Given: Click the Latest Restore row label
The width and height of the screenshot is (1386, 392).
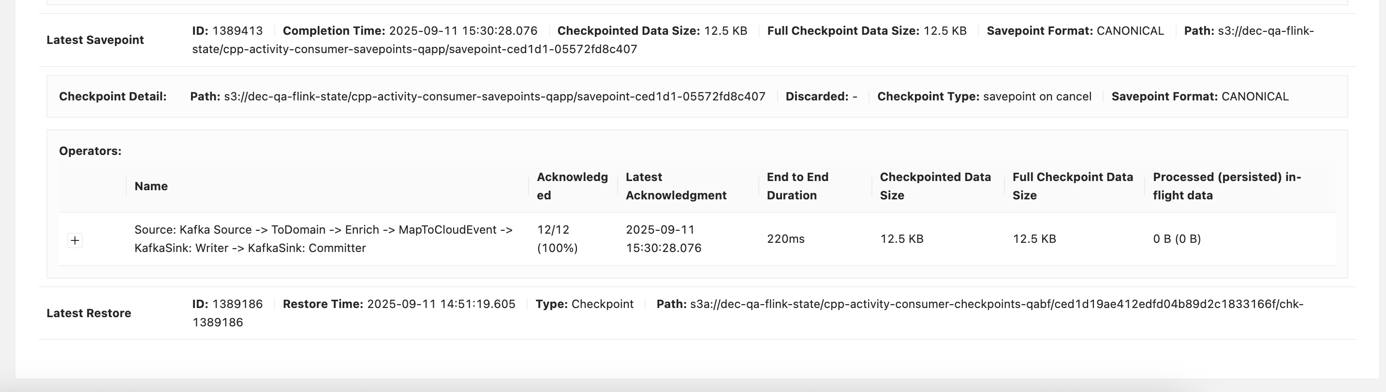Looking at the screenshot, I should pos(89,313).
